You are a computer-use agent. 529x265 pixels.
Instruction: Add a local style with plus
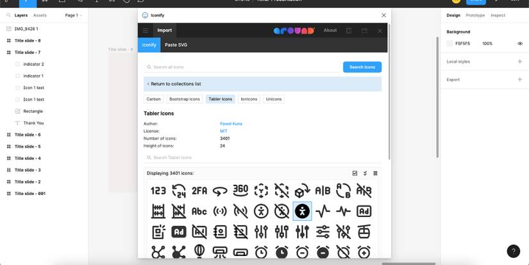click(520, 62)
